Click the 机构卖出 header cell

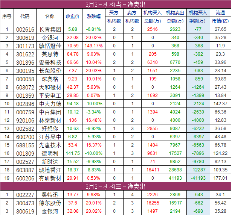point(175,13)
